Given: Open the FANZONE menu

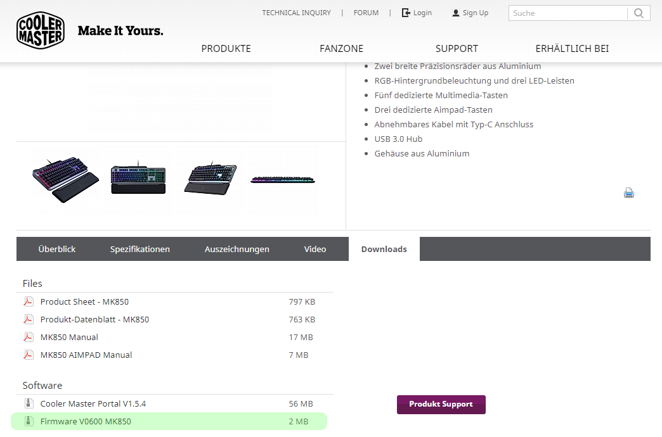Looking at the screenshot, I should click(x=341, y=49).
